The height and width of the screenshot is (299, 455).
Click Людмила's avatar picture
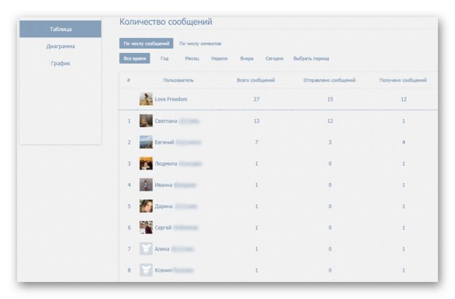[x=146, y=163]
